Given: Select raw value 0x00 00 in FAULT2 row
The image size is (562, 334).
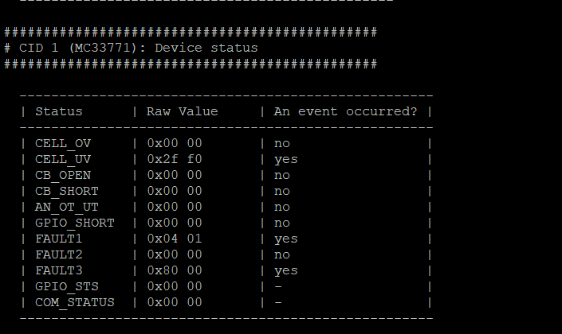Looking at the screenshot, I should coord(175,255).
